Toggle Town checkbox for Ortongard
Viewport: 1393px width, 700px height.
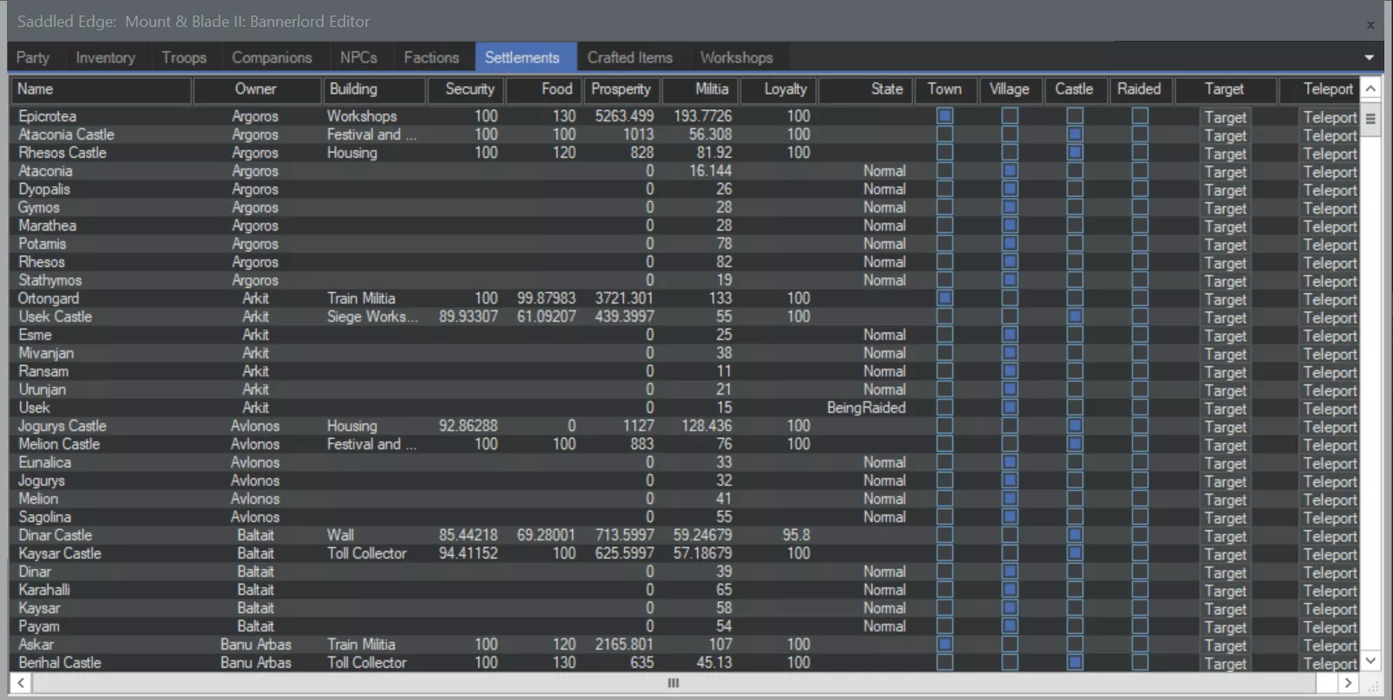[x=945, y=298]
